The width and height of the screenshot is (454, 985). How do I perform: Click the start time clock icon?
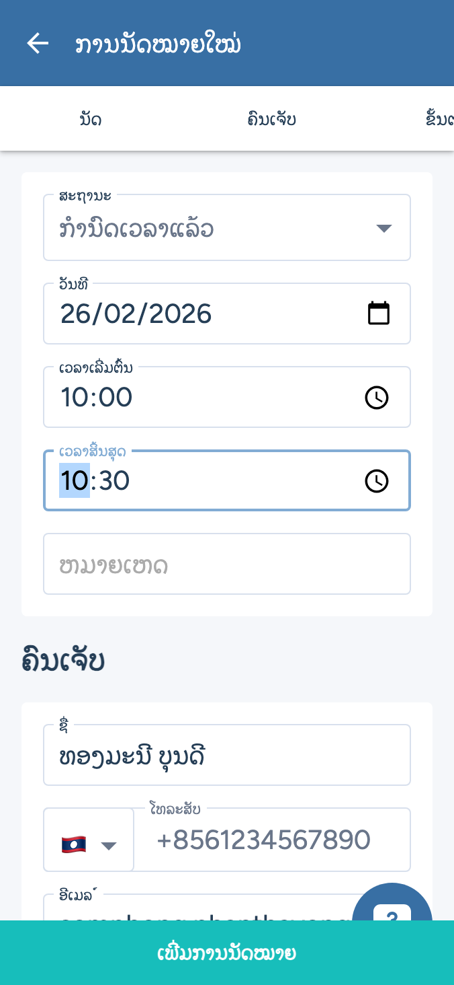click(377, 398)
